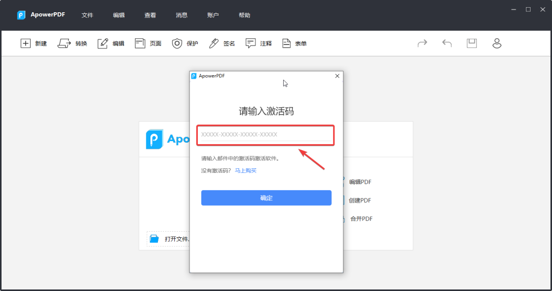
Task: Click the 表单 label in toolbar
Action: (x=301, y=43)
